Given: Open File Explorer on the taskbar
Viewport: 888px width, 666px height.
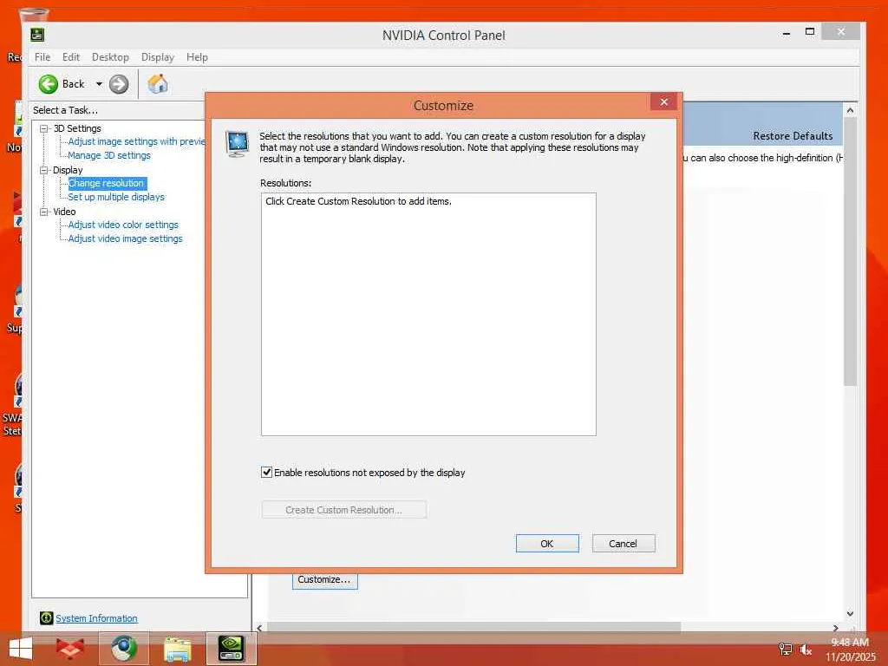Looking at the screenshot, I should [x=177, y=649].
